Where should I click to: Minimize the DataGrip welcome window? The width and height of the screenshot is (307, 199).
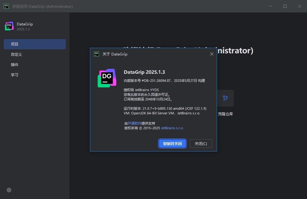coord(270,6)
